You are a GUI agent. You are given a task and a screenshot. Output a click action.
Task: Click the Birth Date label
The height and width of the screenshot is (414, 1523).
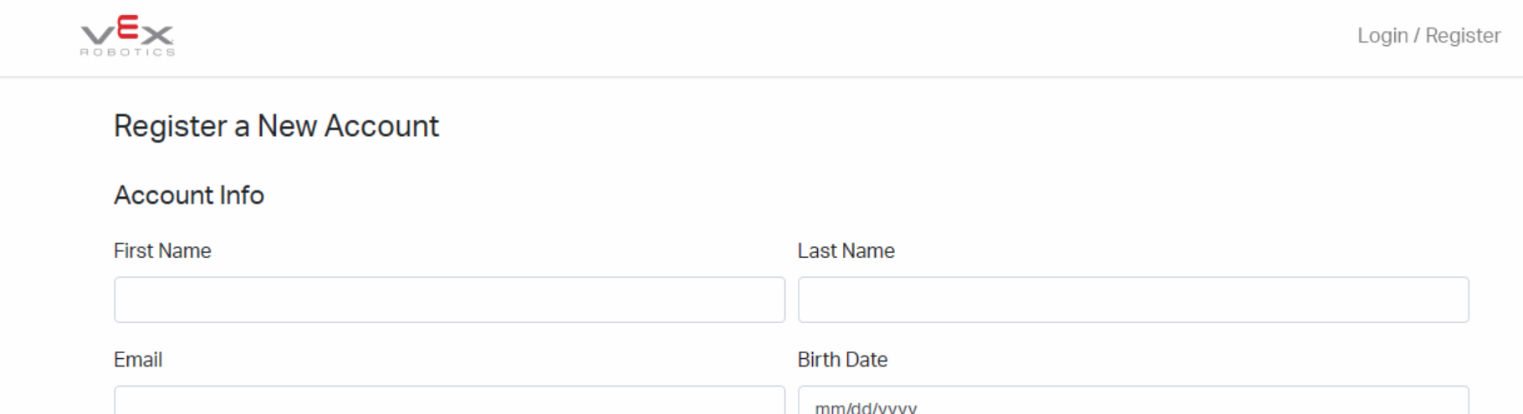pos(842,360)
